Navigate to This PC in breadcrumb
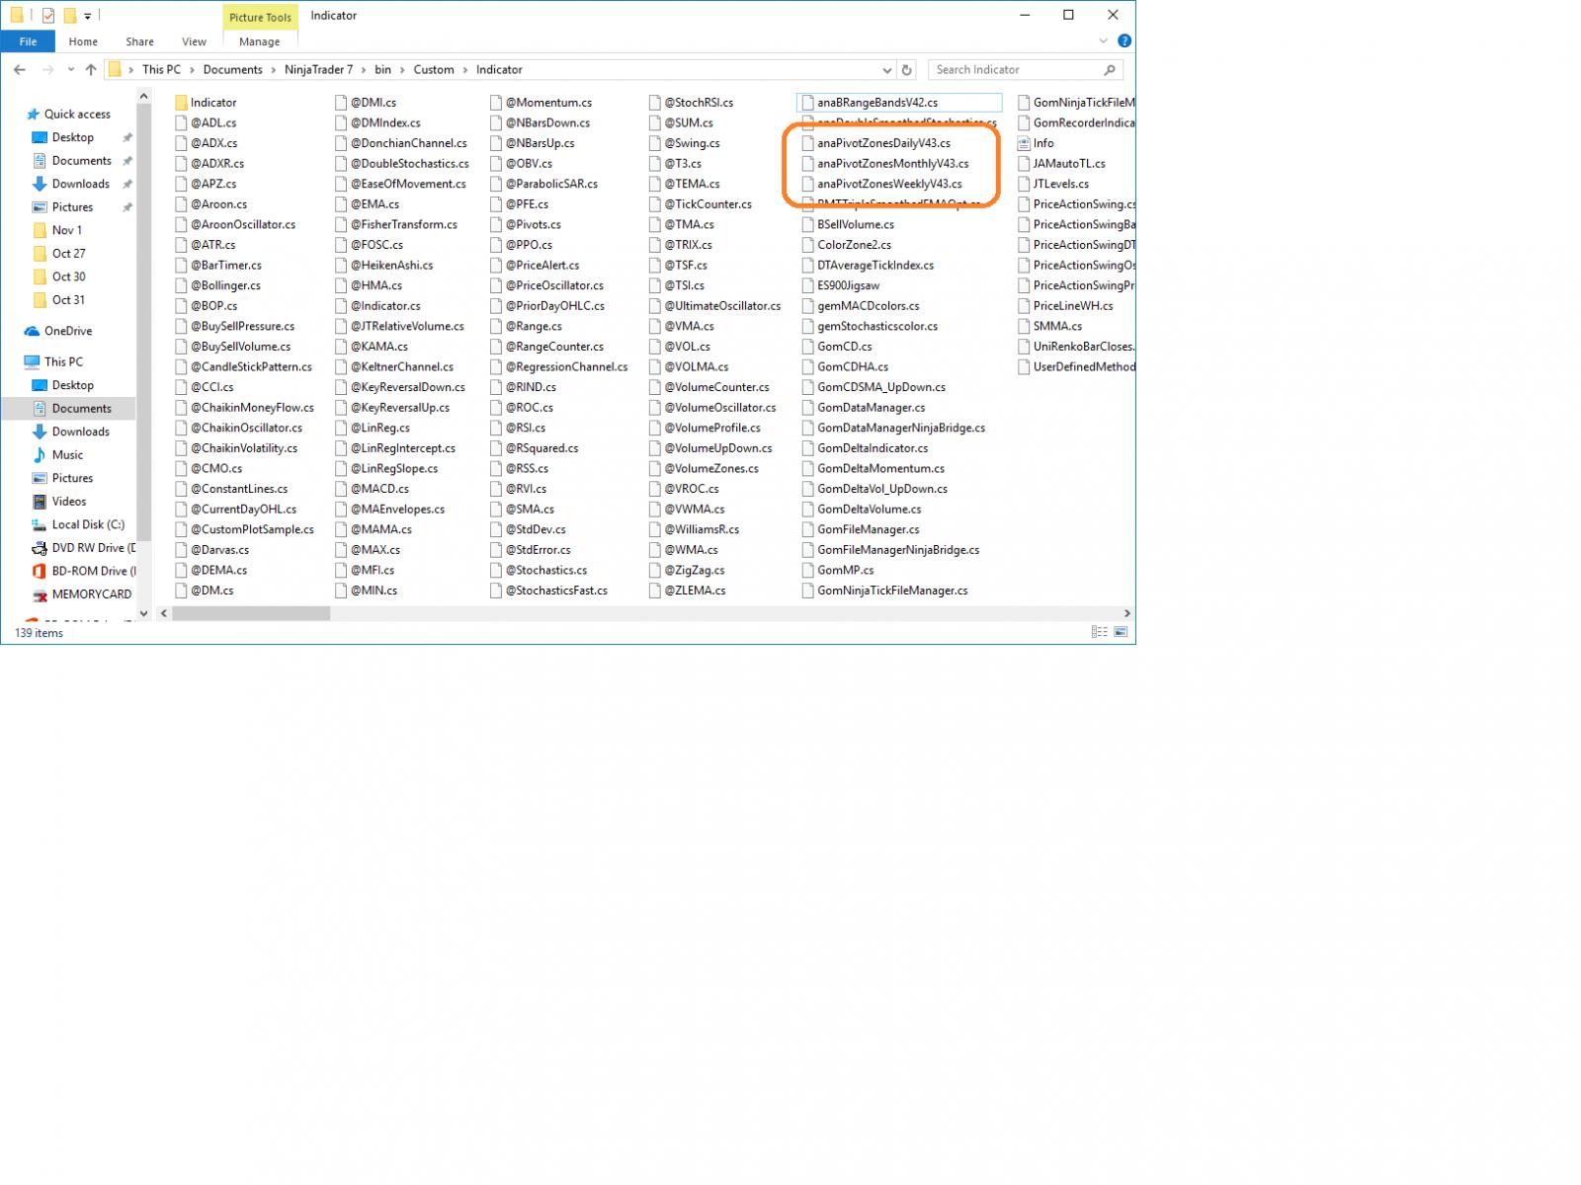Image resolution: width=1581 pixels, height=1185 pixels. (161, 70)
